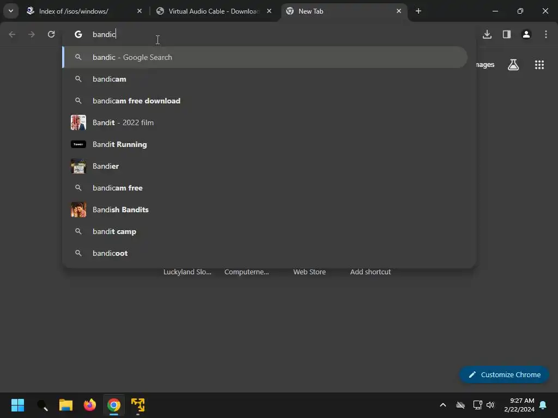Image resolution: width=558 pixels, height=418 pixels.
Task: Open the Downloads icon in toolbar
Action: click(x=487, y=34)
